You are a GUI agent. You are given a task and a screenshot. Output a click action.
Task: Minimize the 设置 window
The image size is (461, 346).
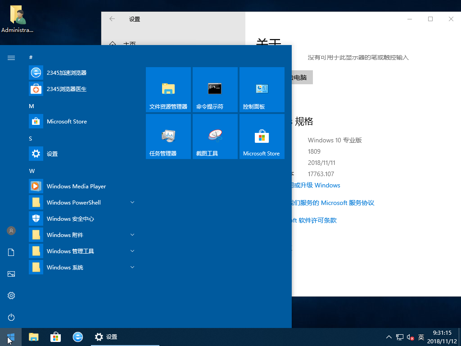pos(410,19)
